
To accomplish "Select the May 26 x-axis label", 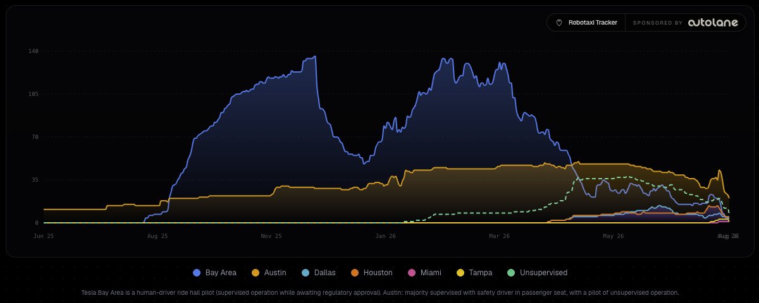I will click(x=613, y=236).
